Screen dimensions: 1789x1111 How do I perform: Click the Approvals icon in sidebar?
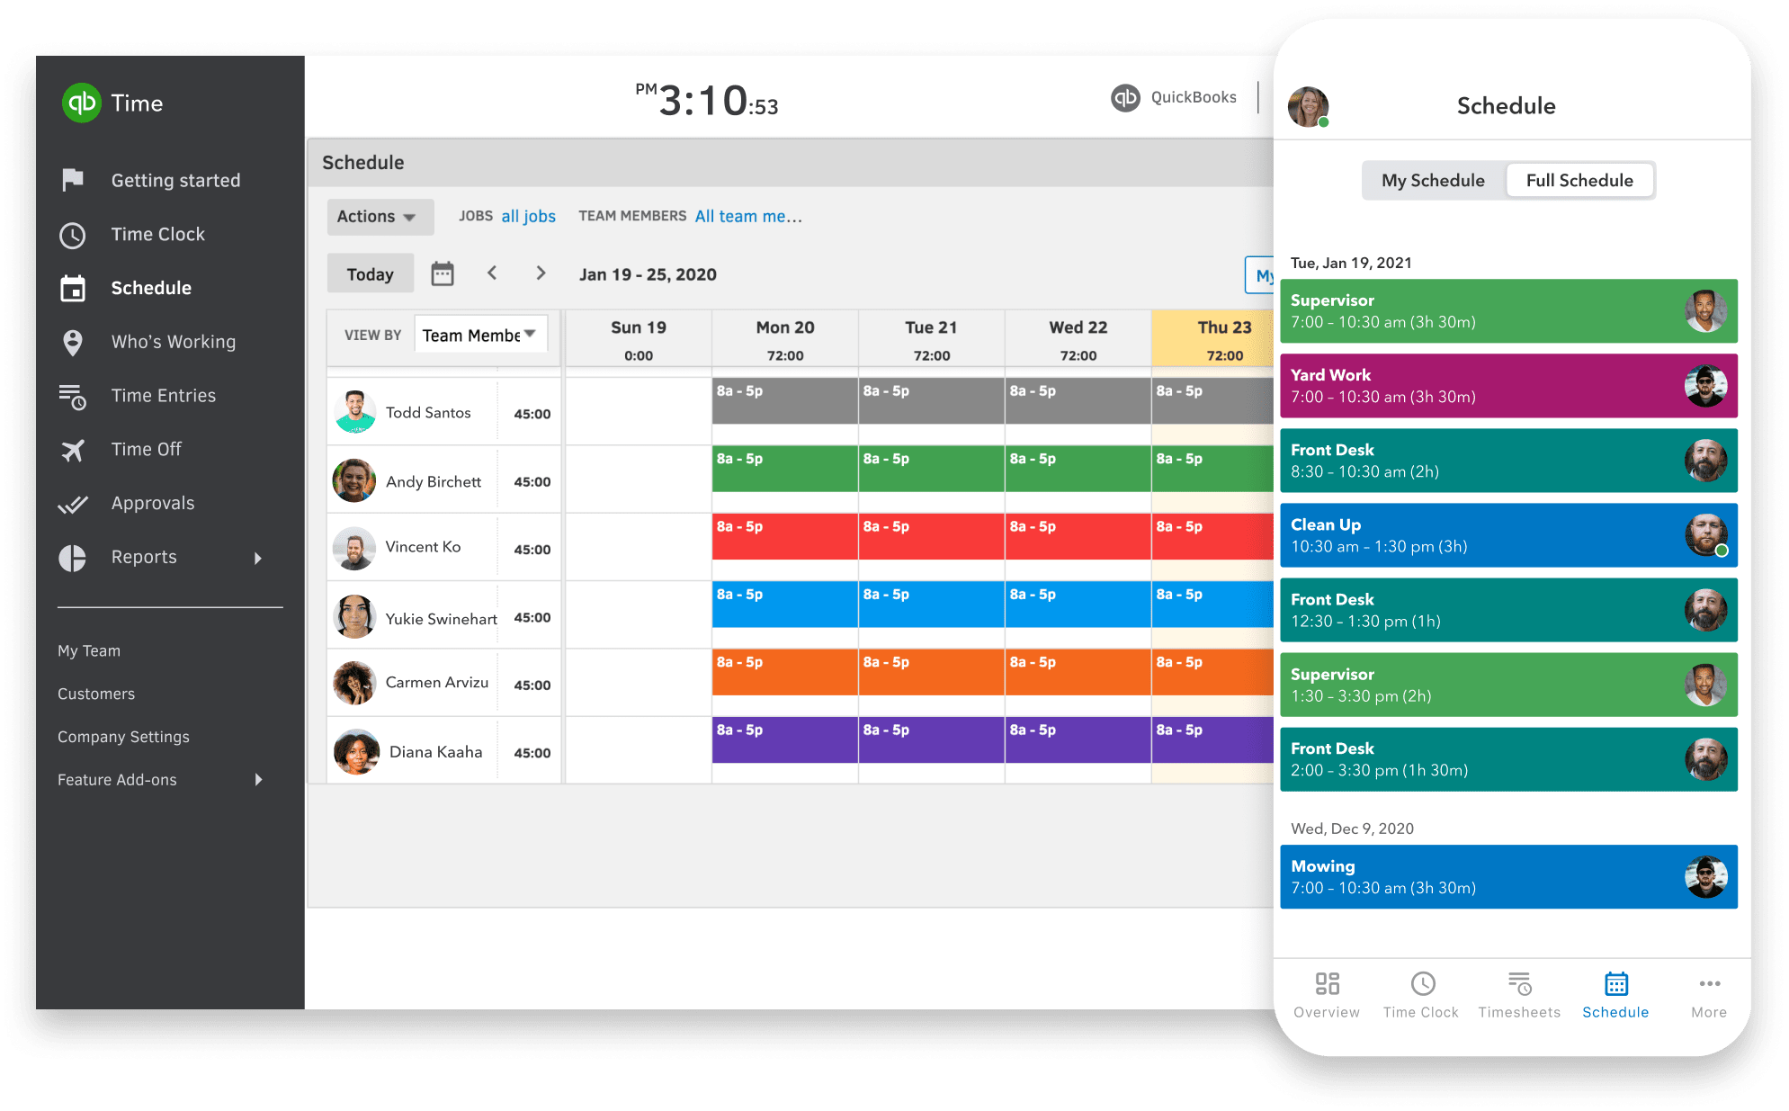[x=75, y=503]
